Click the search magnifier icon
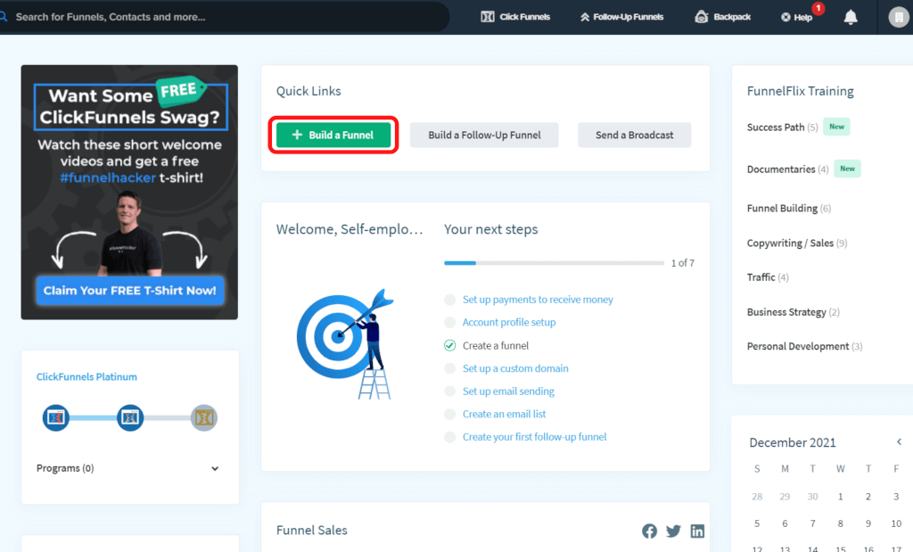The image size is (913, 552). pos(3,17)
